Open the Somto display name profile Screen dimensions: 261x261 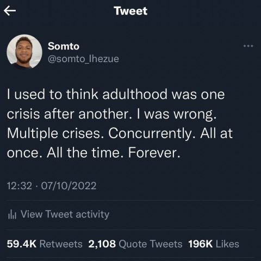[64, 46]
